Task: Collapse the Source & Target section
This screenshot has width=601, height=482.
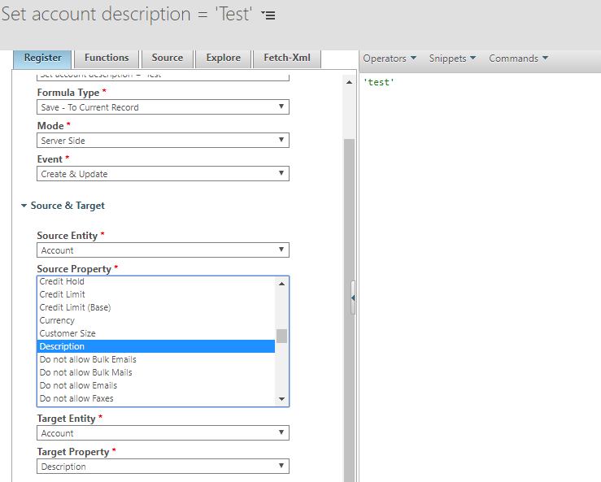Action: tap(63, 206)
